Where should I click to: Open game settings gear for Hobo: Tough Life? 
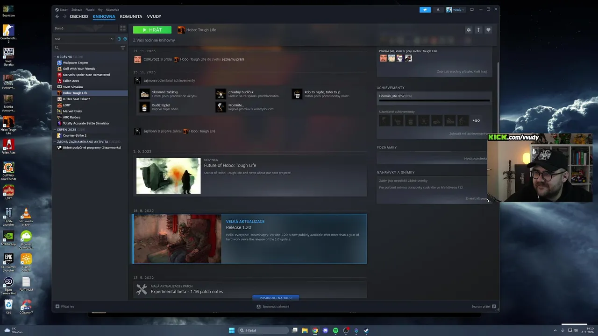(x=469, y=30)
